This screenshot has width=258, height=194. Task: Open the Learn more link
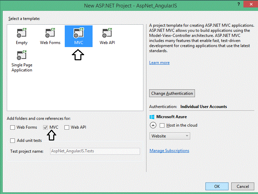(159, 63)
